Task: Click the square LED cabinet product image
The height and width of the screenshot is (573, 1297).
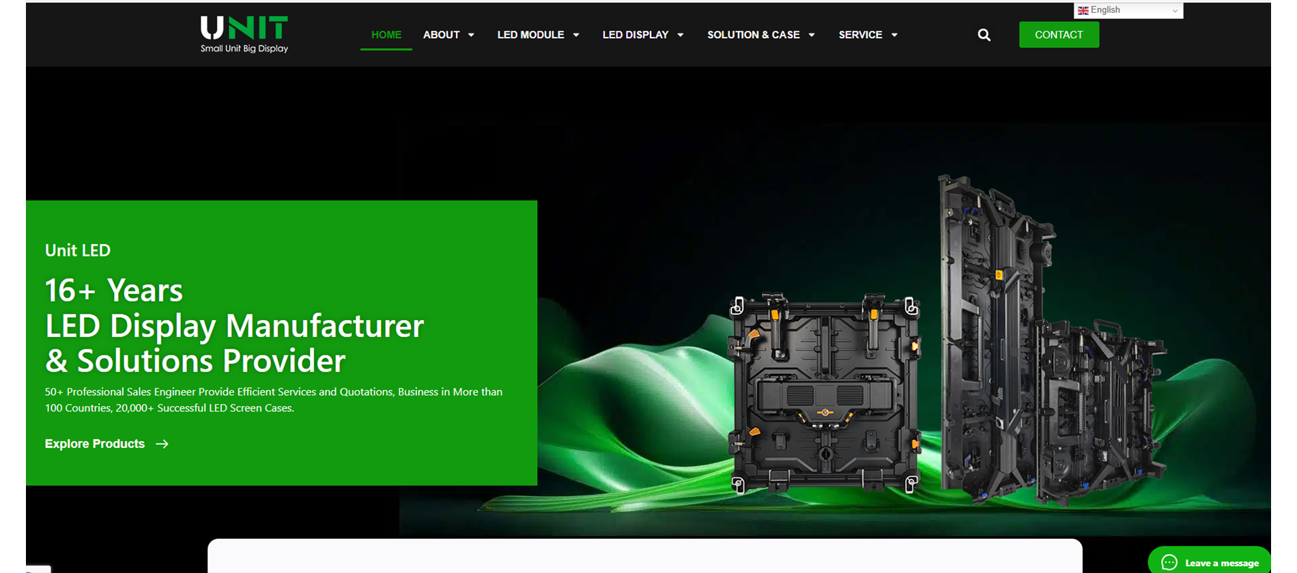Action: [x=825, y=392]
